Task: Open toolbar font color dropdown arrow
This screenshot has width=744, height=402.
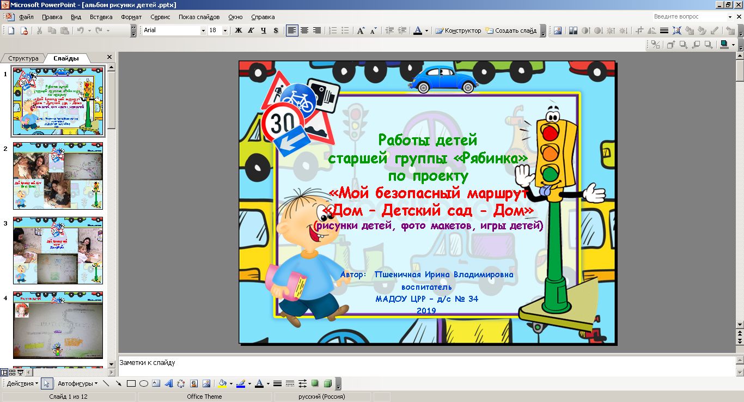Action: pos(426,31)
